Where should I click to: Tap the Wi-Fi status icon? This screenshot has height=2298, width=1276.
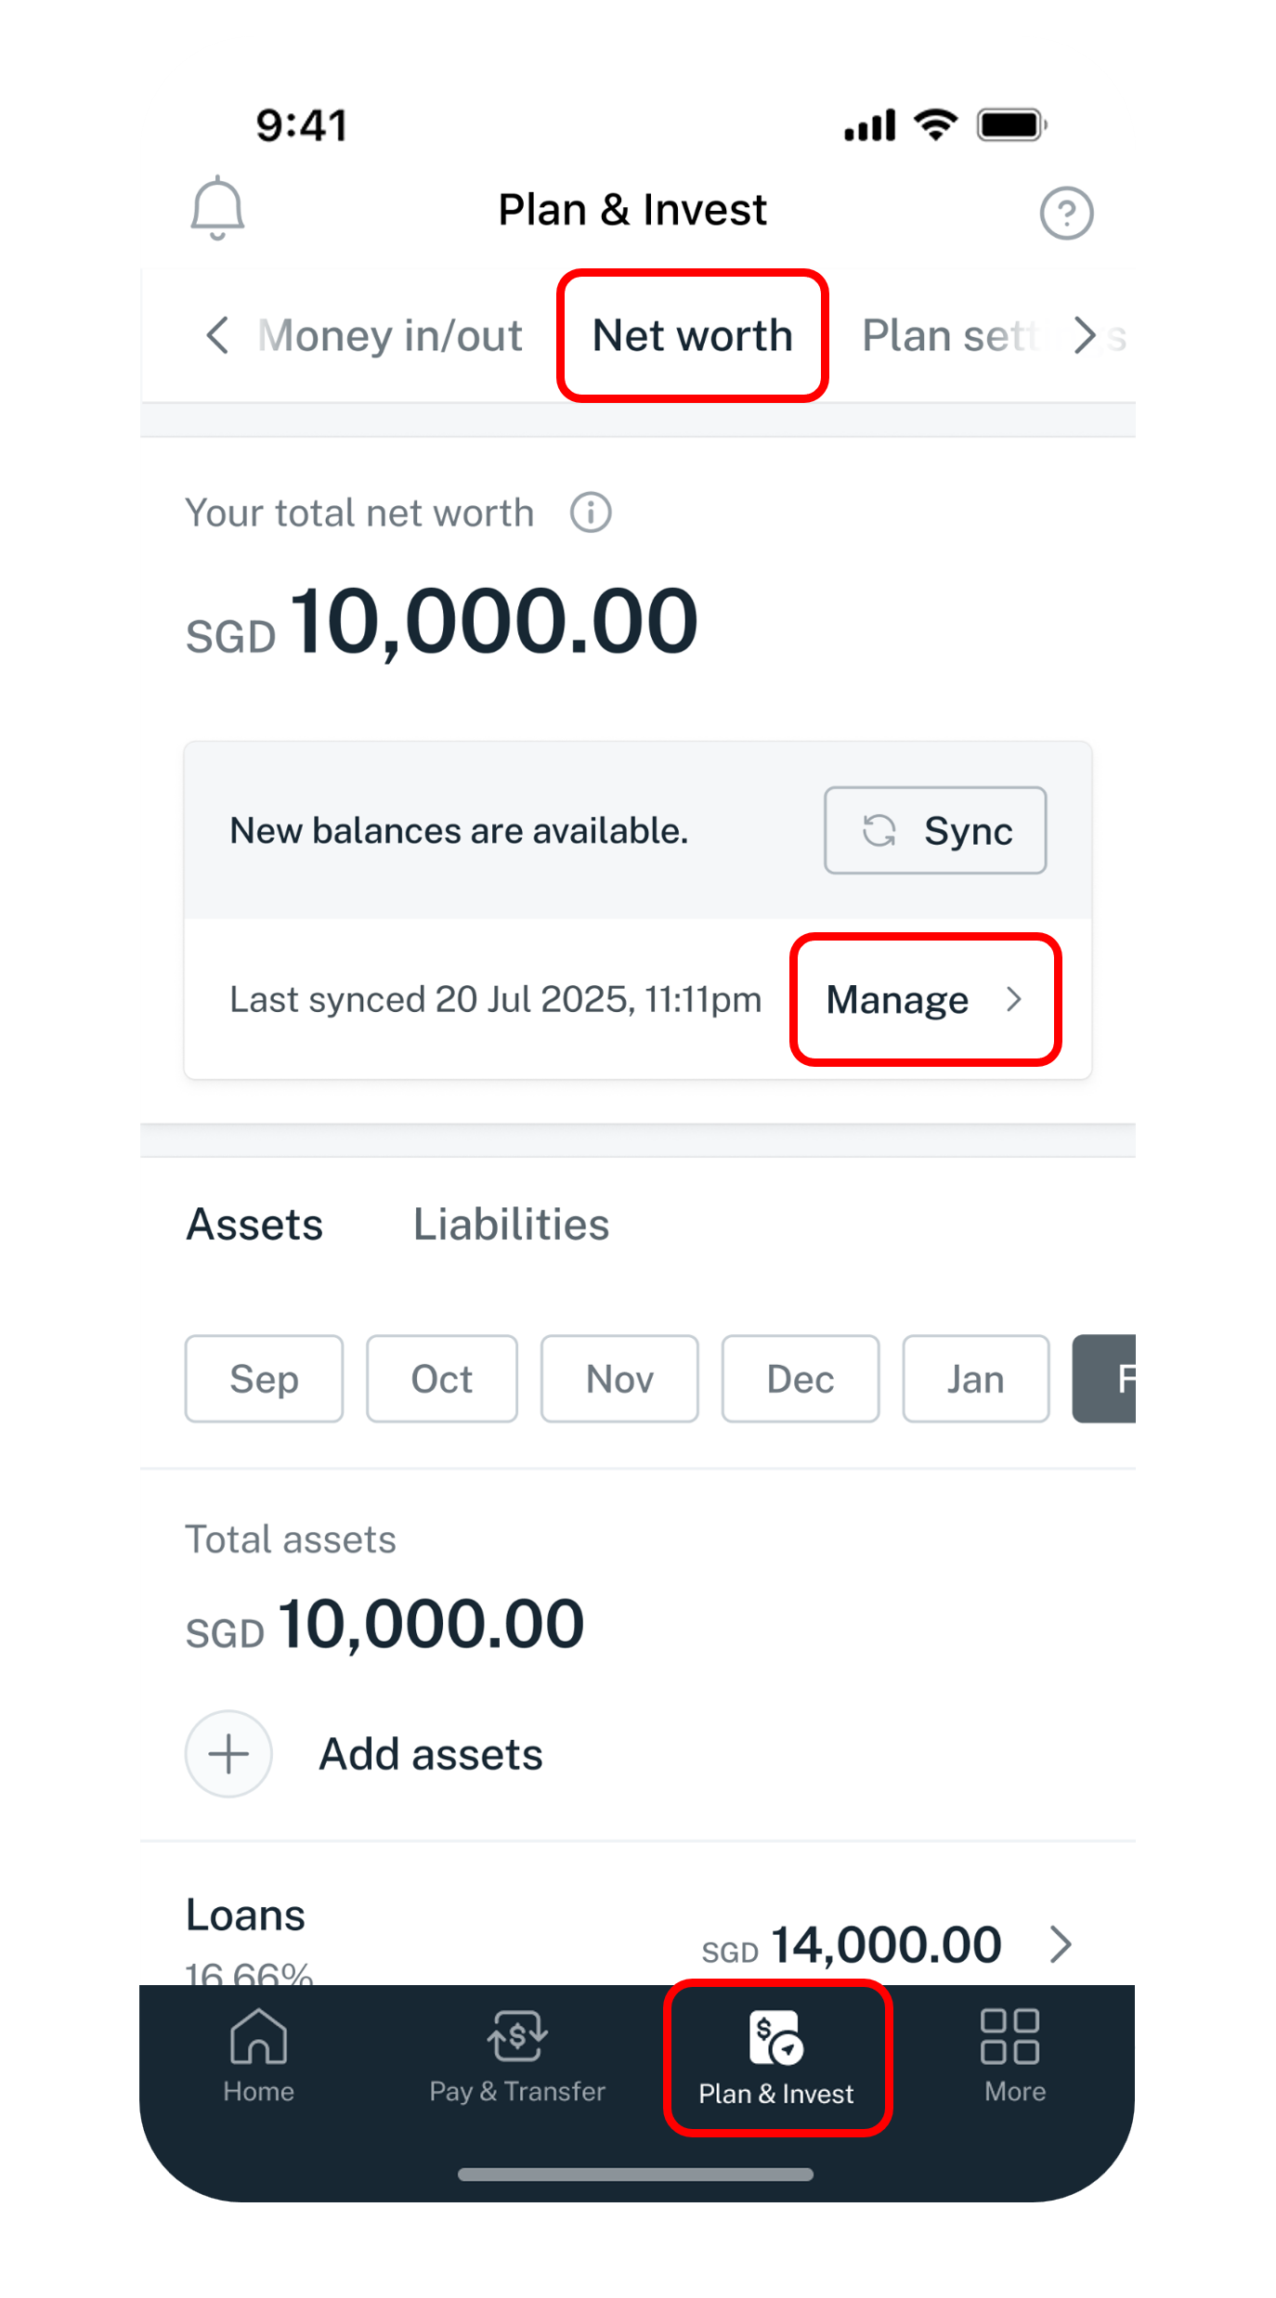[935, 124]
